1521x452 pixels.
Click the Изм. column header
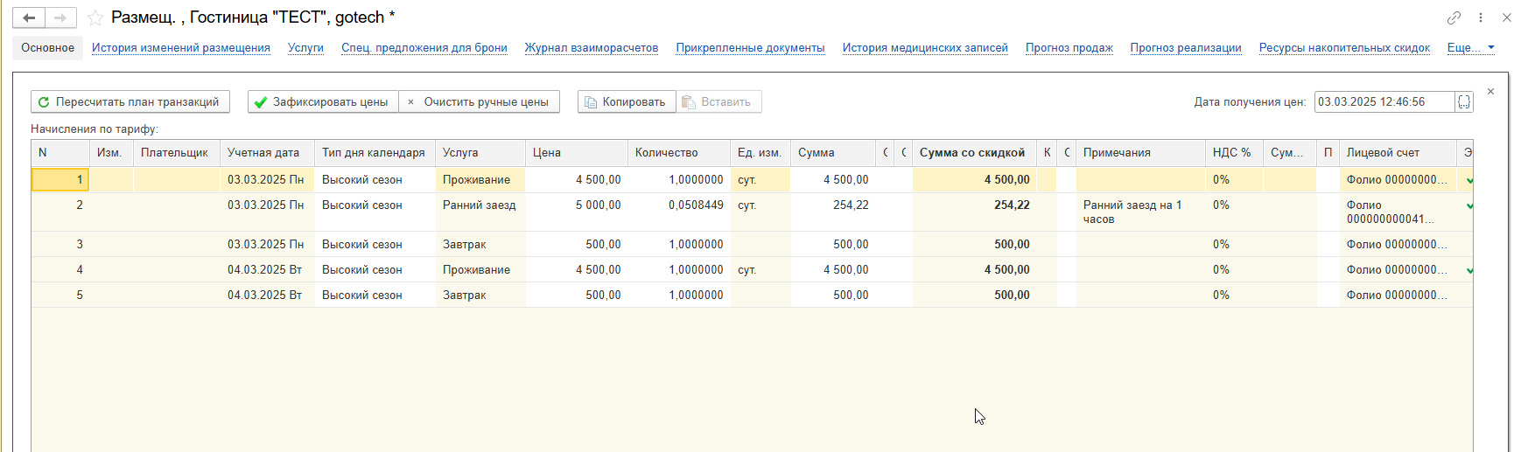pos(111,153)
